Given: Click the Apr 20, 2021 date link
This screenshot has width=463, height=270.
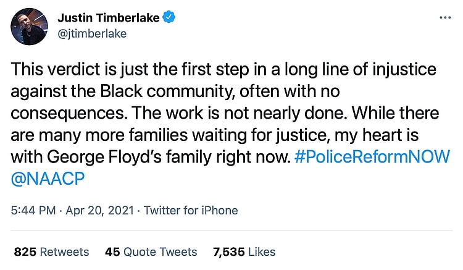Looking at the screenshot, I should 99,210.
